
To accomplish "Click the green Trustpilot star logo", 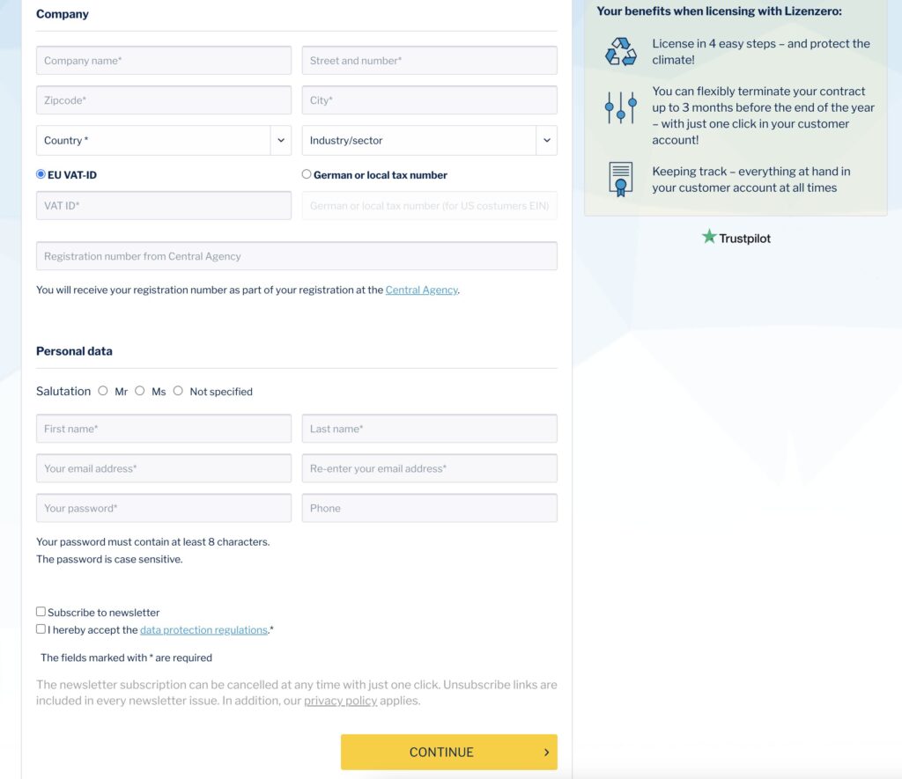I will click(x=709, y=237).
